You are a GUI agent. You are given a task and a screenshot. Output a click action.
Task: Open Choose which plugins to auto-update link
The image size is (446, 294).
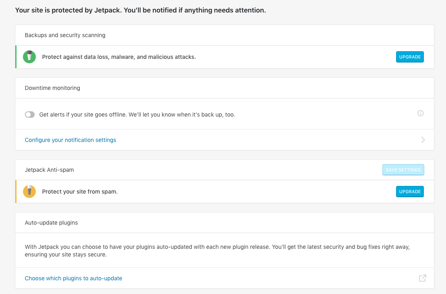coord(73,278)
